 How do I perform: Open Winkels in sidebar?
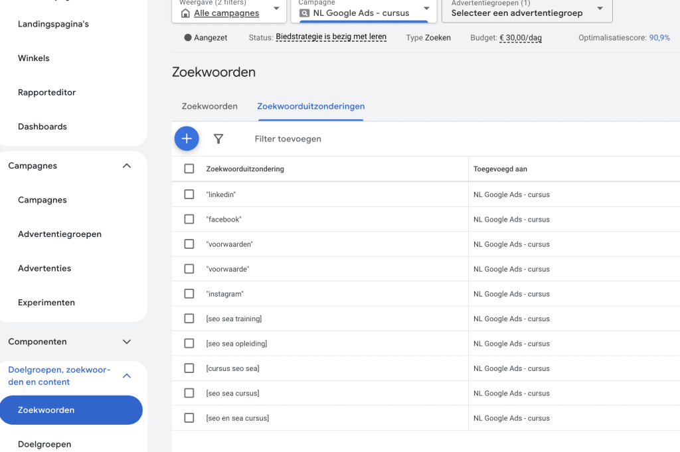[x=34, y=58]
